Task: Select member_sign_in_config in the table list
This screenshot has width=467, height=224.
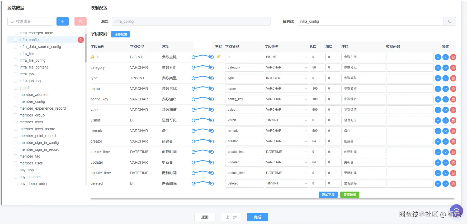Action: coord(39,143)
